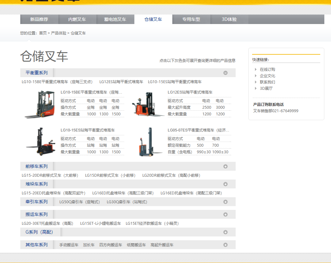The image size is (331, 263).
Task: Open LG12ES stand-on stacker thumbnail image
Action: click(x=148, y=104)
